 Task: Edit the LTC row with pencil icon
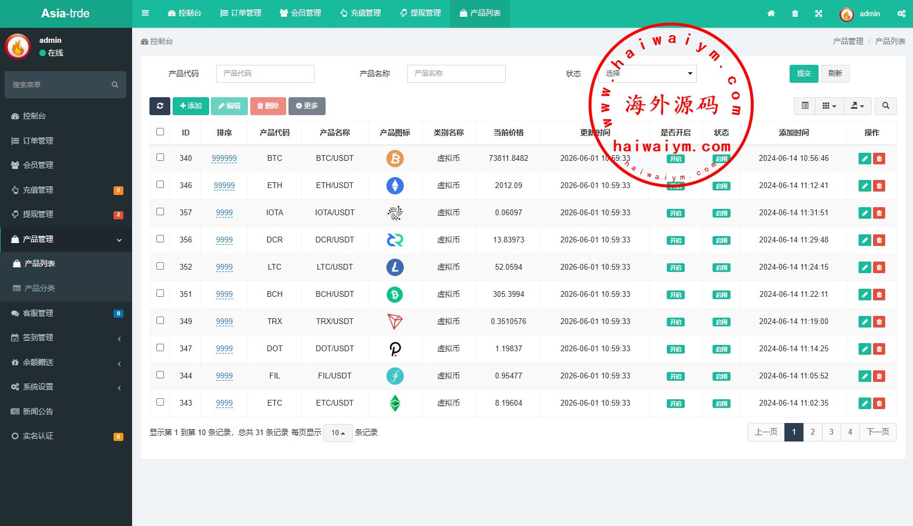(864, 267)
